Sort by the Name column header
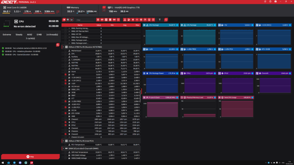Image resolution: width=294 pixels, height=165 pixels. (80, 25)
